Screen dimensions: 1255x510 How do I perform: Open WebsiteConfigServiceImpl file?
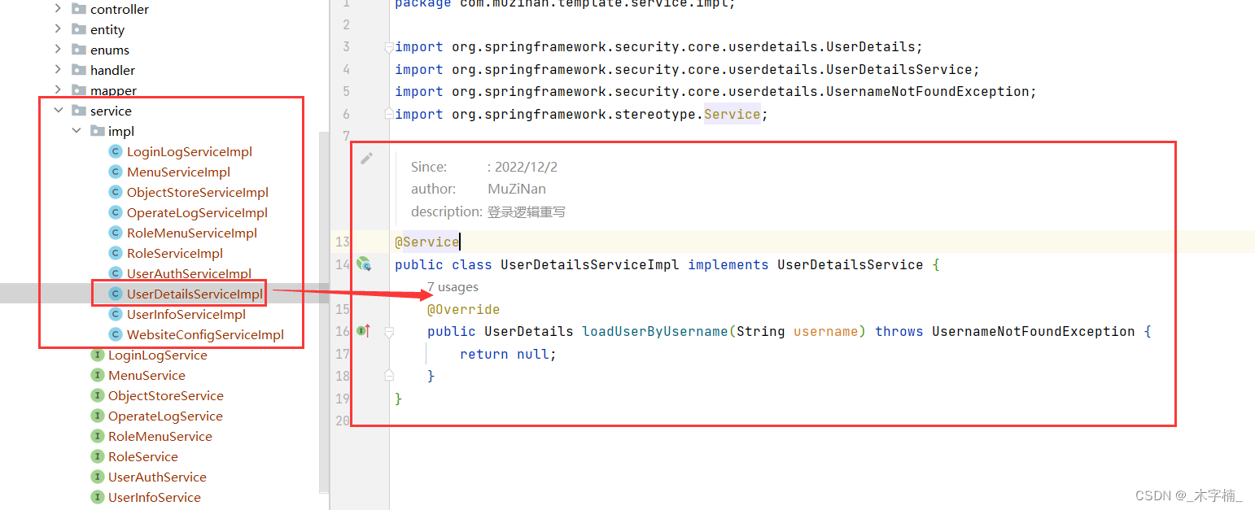(205, 334)
